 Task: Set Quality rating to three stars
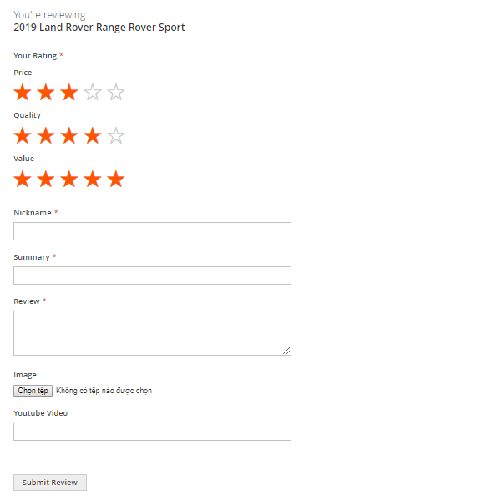pos(69,135)
